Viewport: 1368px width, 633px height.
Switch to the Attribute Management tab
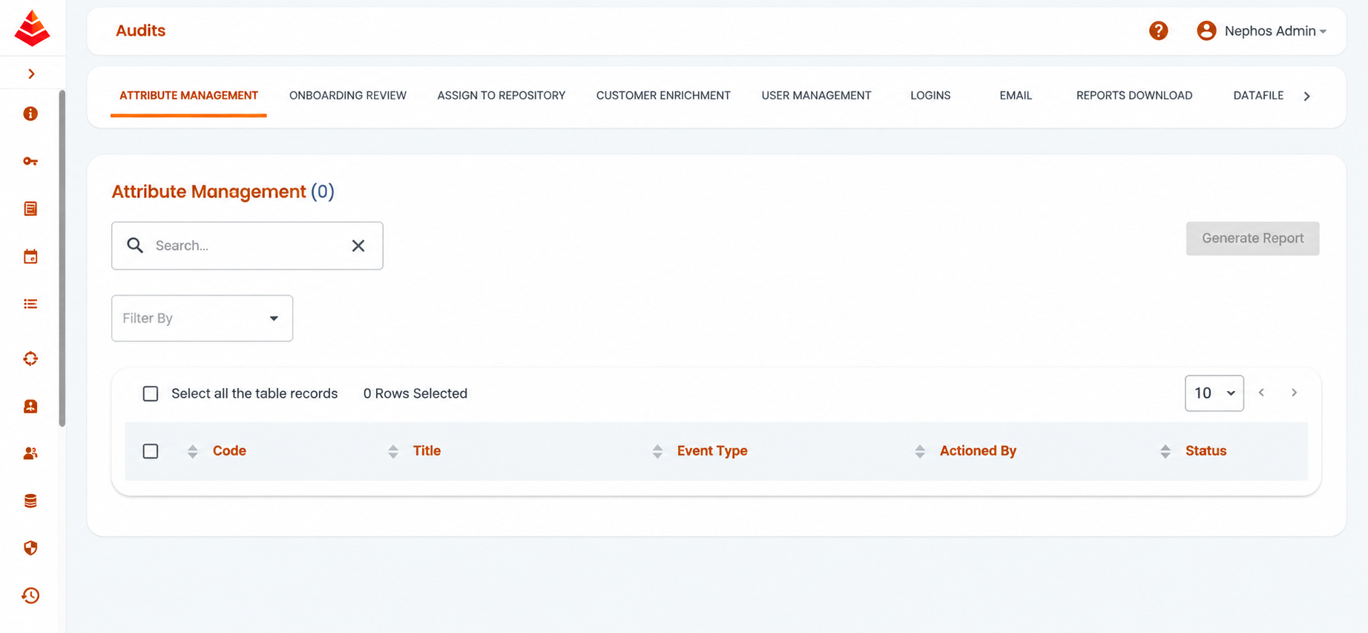(x=188, y=96)
